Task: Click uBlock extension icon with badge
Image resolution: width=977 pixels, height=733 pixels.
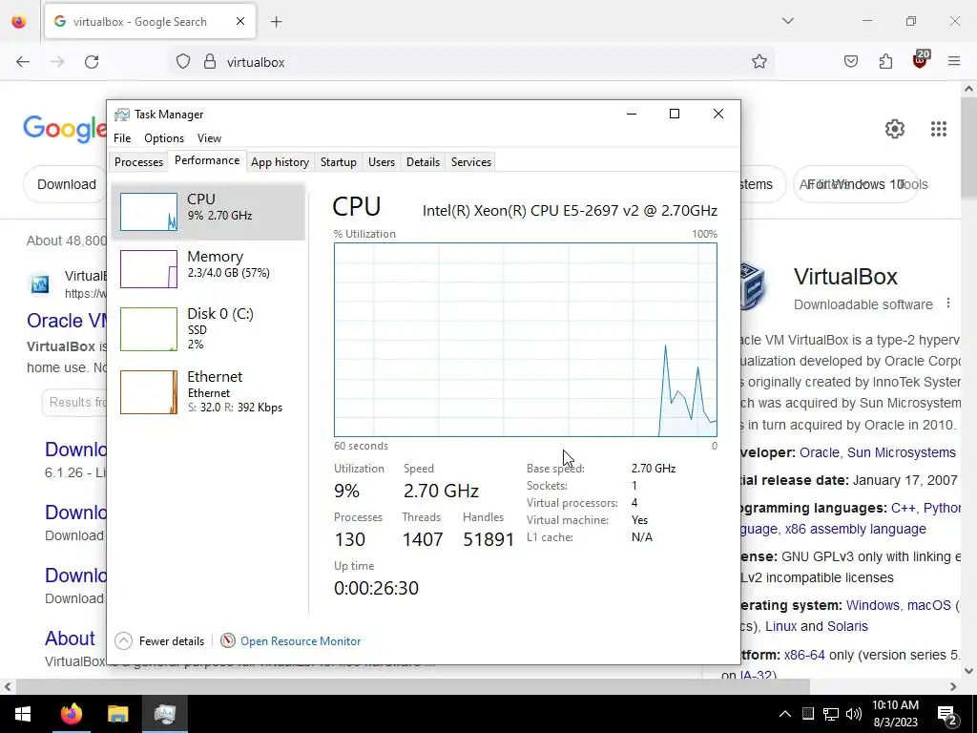Action: tap(921, 59)
